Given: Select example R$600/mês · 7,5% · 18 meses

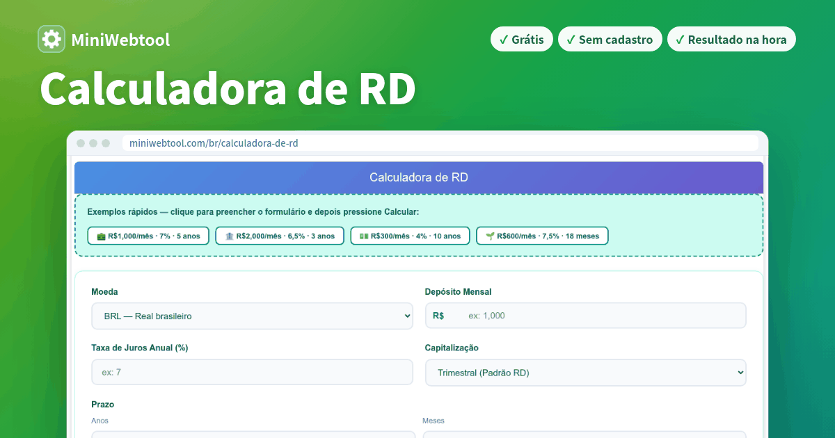Looking at the screenshot, I should coord(542,236).
